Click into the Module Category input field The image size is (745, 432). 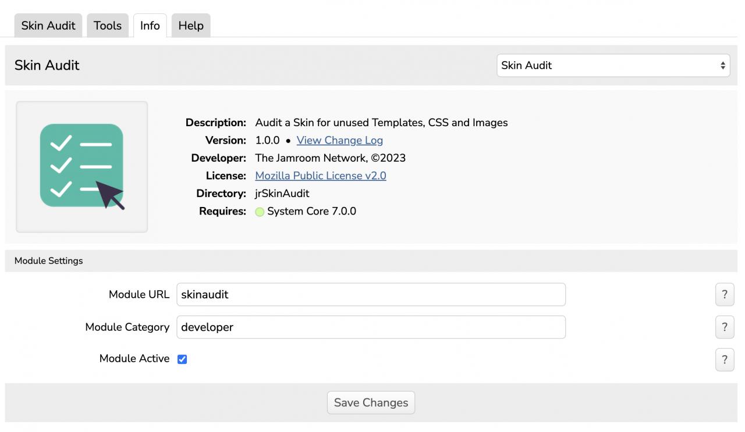tap(371, 327)
